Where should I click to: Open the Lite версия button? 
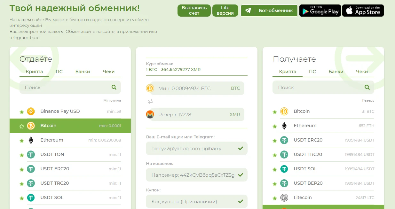click(225, 11)
